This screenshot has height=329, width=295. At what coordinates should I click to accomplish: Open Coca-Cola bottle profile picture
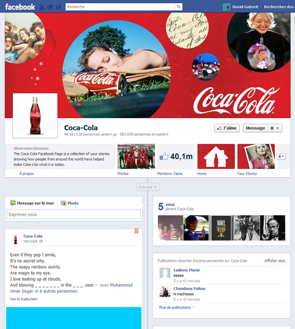click(35, 116)
